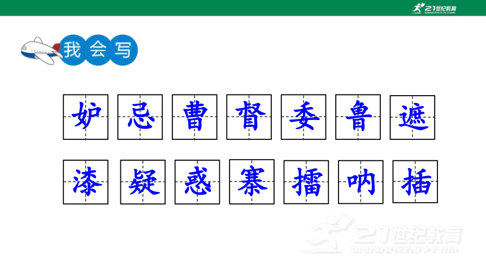This screenshot has width=486, height=274.
Task: Click the 21世纪教育 logo in green header
Action: click(433, 8)
